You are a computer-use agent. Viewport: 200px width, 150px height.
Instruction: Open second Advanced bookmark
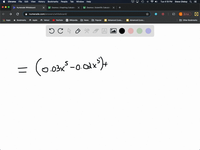coord(135,20)
